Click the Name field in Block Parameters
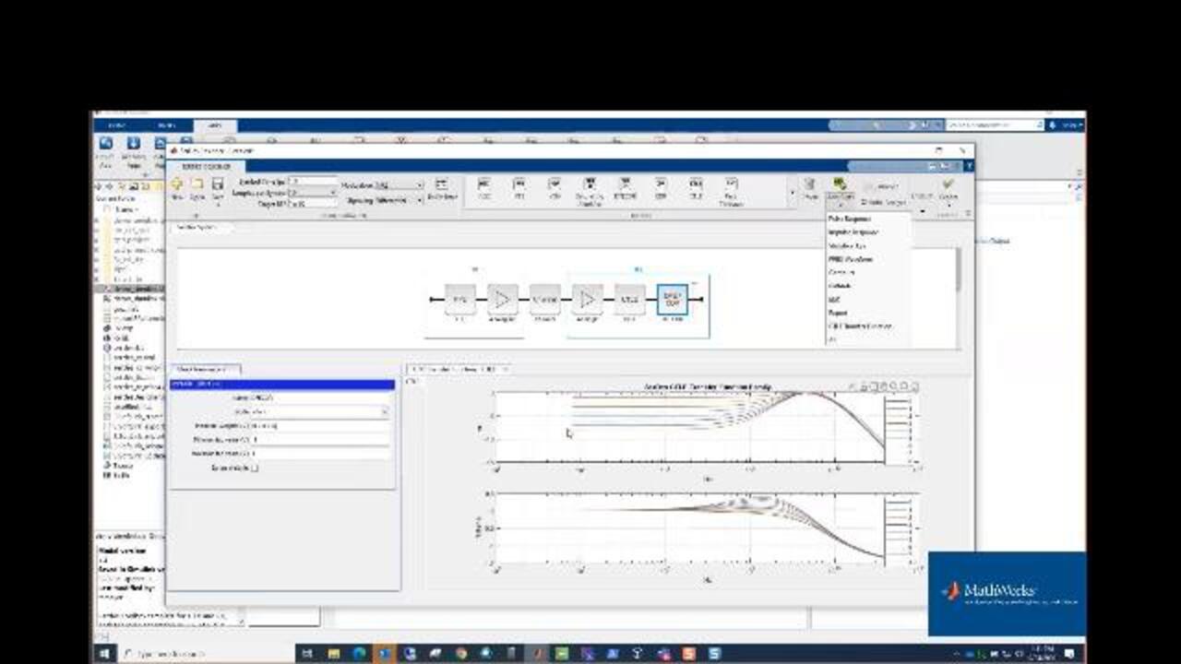Viewport: 1181px width, 664px height. pos(319,398)
